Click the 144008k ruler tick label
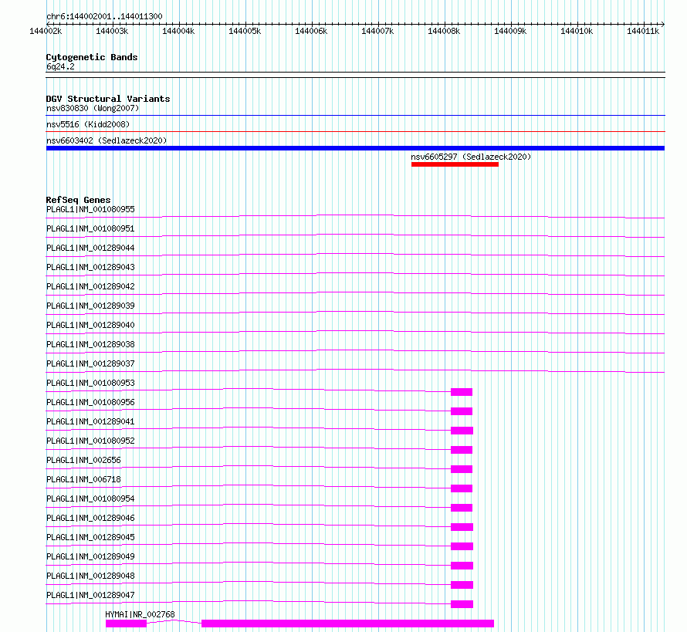The image size is (687, 632). 444,31
